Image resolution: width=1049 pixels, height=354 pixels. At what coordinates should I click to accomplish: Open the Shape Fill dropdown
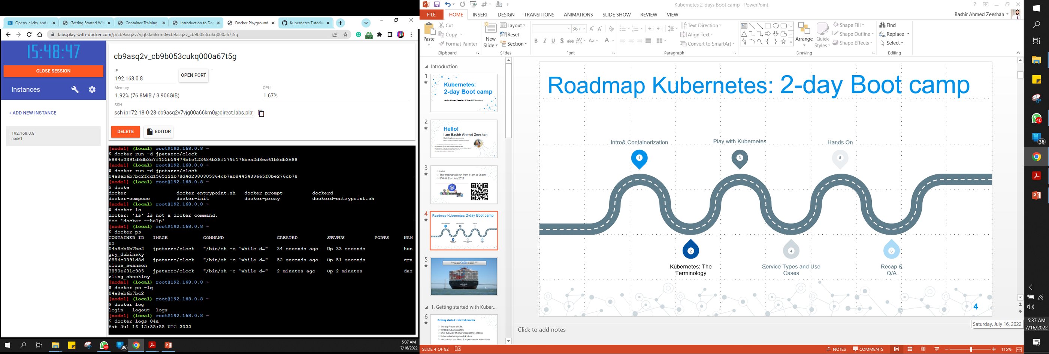tap(849, 25)
